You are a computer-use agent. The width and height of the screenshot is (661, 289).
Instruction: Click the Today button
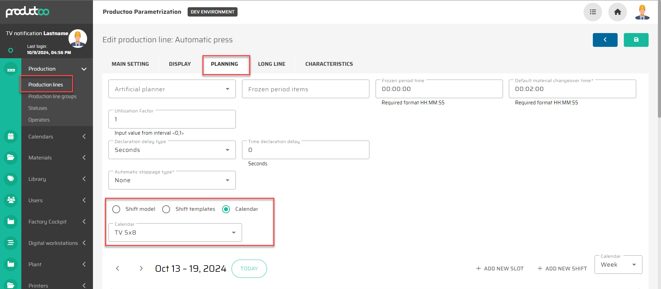[249, 269]
